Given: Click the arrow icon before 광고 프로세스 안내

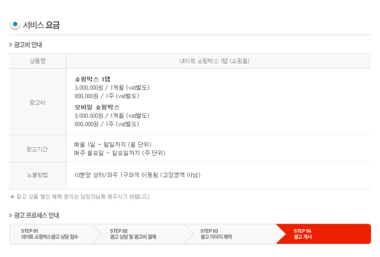Looking at the screenshot, I should [x=11, y=215].
